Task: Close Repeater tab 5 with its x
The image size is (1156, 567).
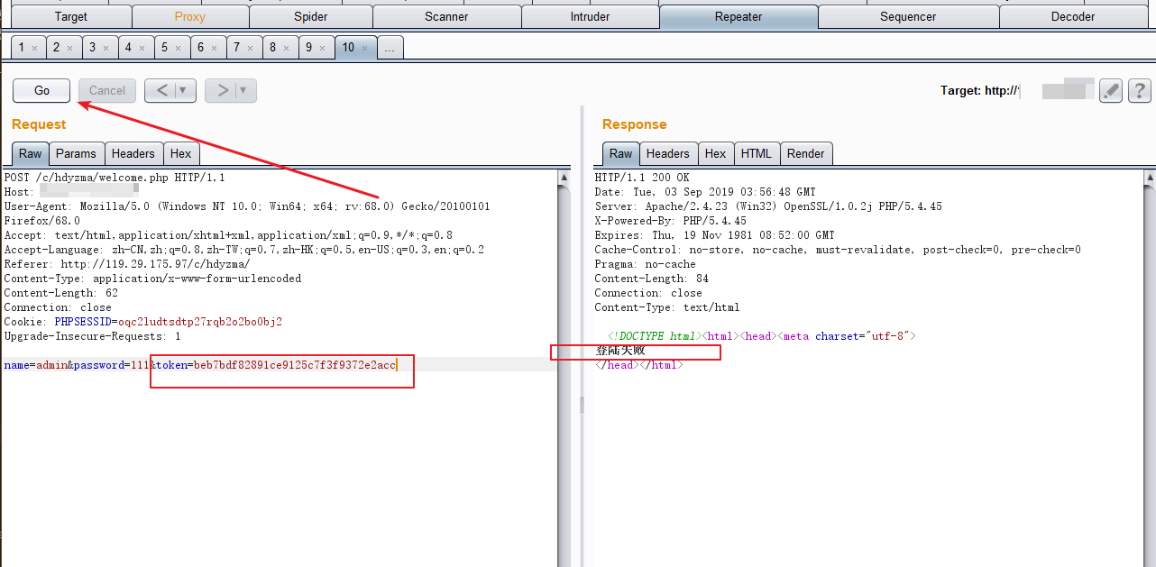Action: click(x=179, y=48)
